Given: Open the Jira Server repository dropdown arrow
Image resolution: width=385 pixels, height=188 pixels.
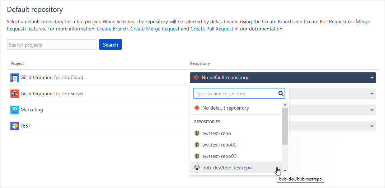Looking at the screenshot, I should point(372,94).
